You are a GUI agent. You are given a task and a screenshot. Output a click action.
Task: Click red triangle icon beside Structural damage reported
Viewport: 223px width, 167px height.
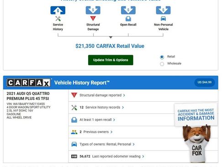(74, 95)
